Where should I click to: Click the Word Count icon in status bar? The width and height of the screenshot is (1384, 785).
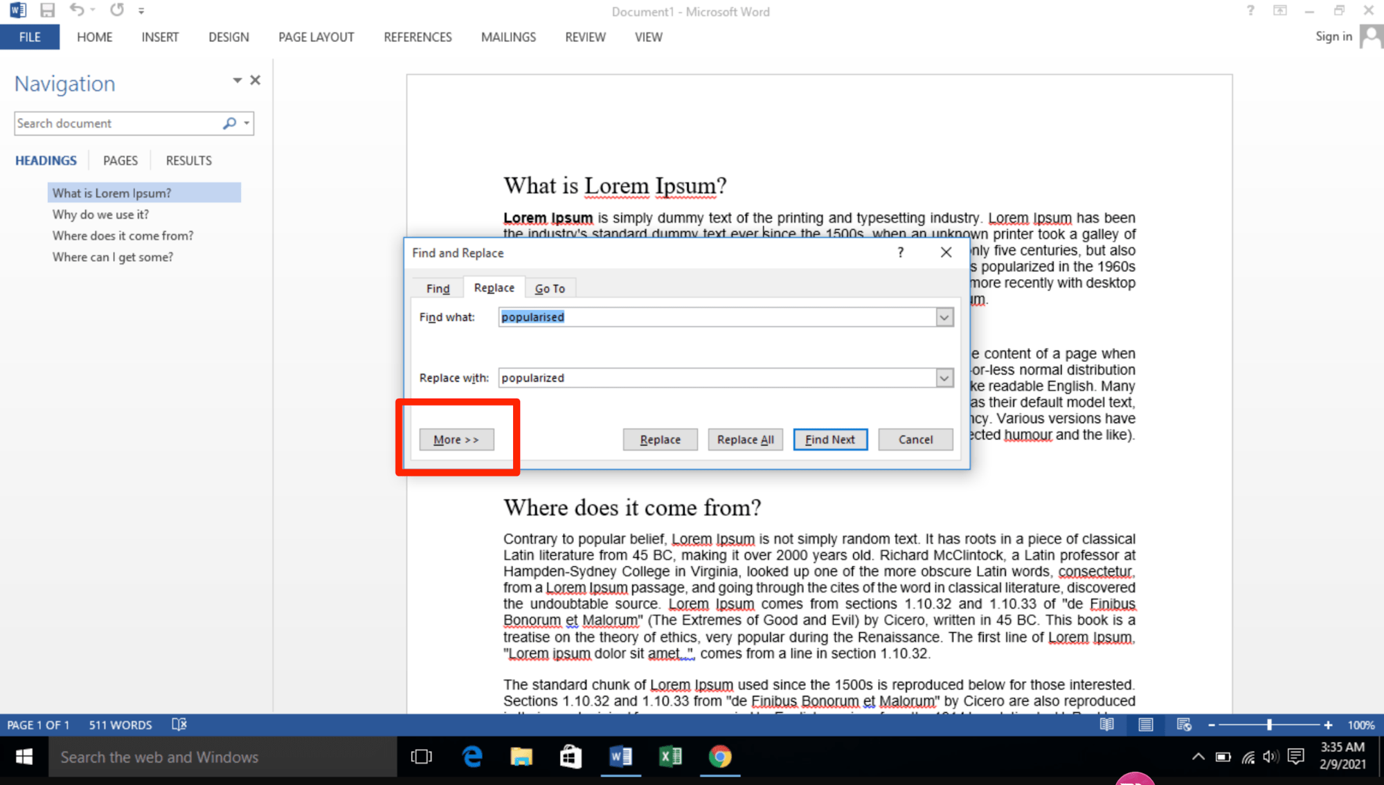[x=119, y=724]
